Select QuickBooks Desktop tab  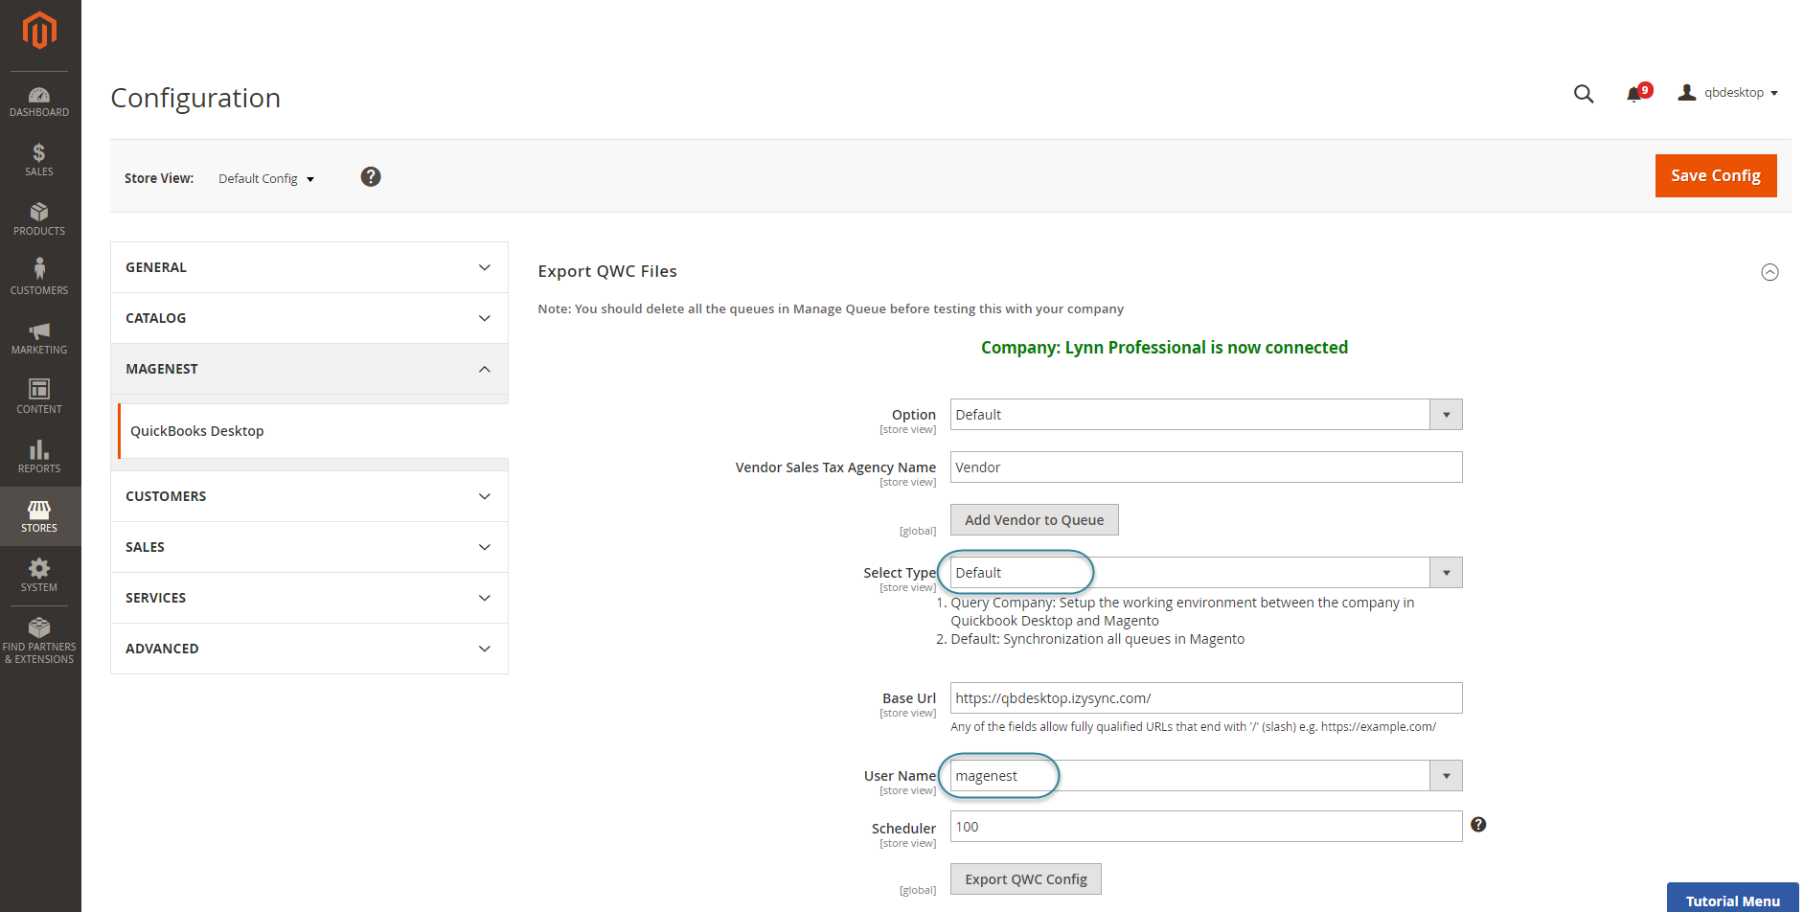197,431
